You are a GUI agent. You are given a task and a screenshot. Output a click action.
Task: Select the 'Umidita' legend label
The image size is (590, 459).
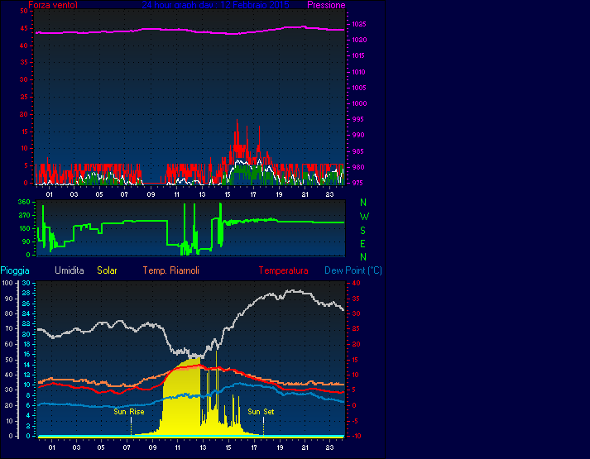[x=70, y=270]
